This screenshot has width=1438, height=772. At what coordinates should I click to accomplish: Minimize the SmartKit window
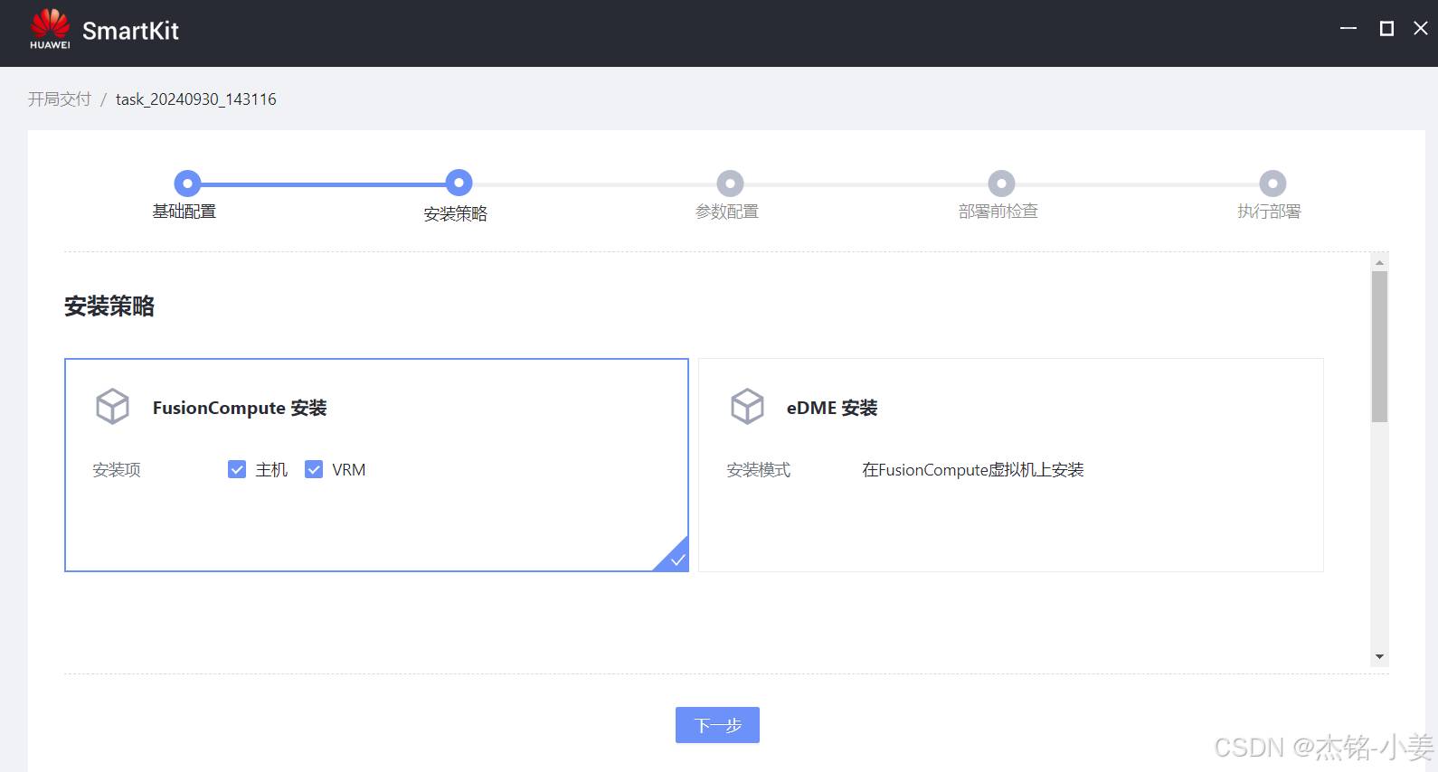[1348, 29]
